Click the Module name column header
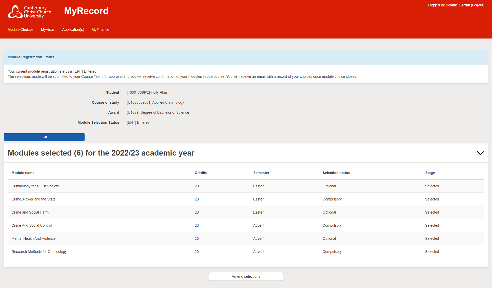Viewport: 492px width, 288px height. [x=23, y=173]
